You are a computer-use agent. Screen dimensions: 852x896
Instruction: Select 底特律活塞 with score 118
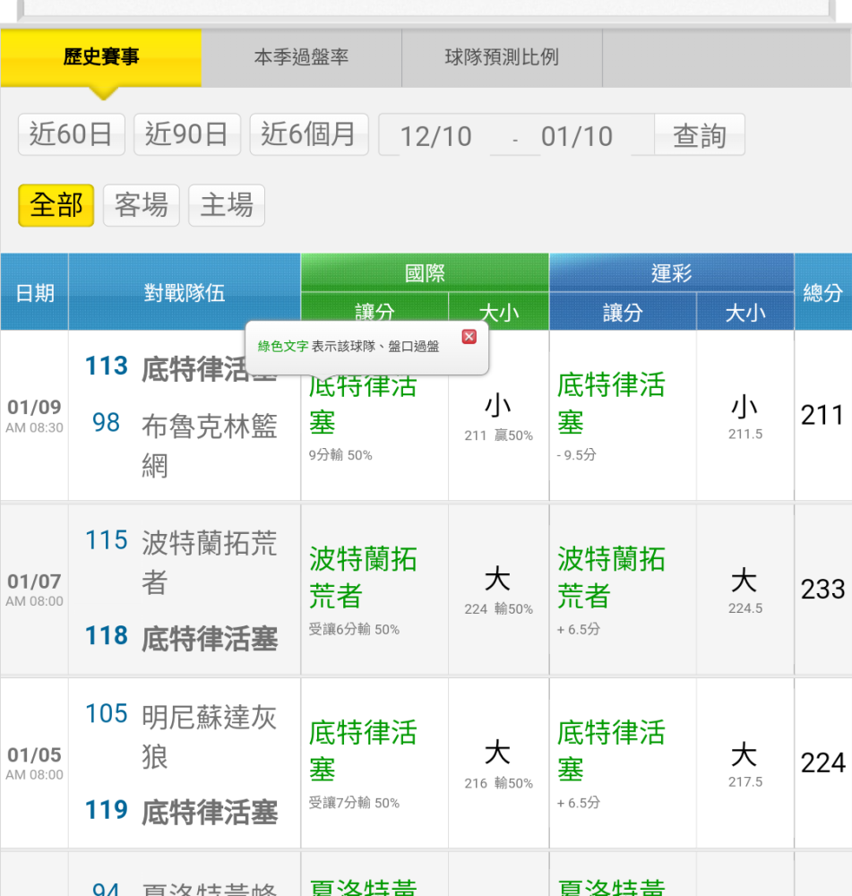(x=209, y=638)
